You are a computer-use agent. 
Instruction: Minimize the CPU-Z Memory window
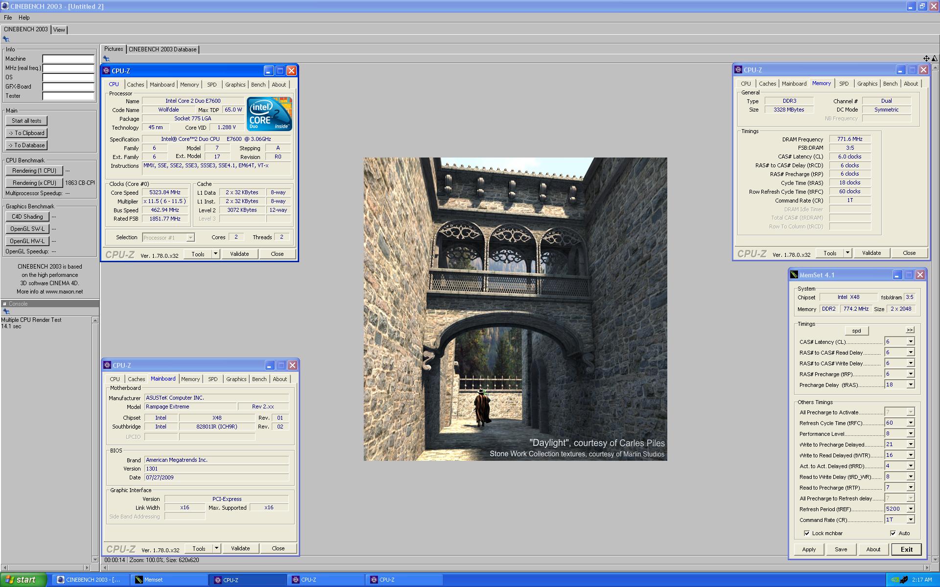click(900, 70)
